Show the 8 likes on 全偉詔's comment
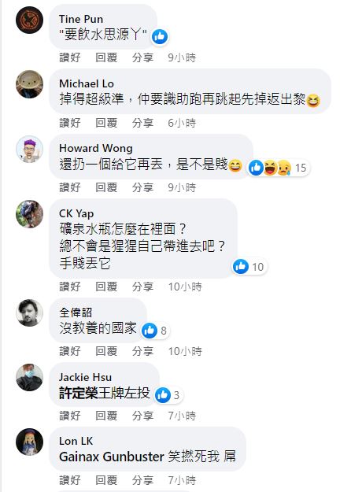The width and height of the screenshot is (362, 492). coord(155,331)
